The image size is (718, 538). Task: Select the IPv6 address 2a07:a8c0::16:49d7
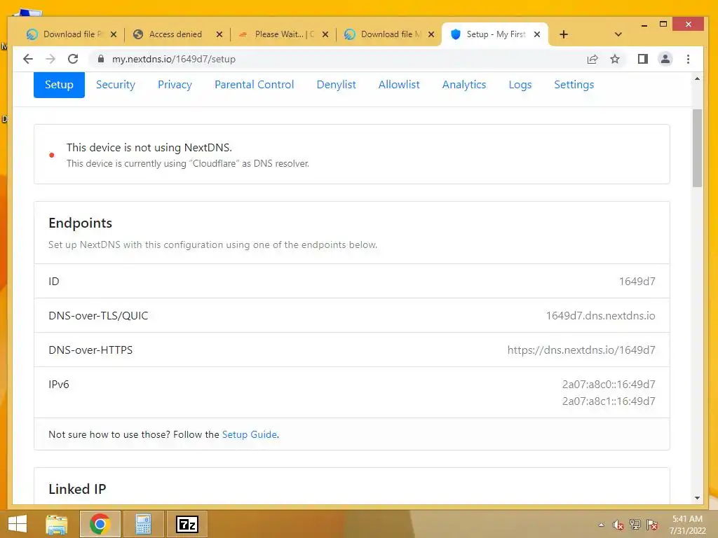(609, 385)
